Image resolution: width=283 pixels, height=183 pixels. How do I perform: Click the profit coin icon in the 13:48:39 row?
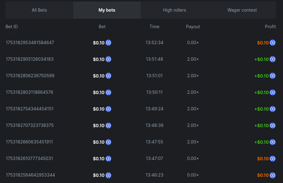[273, 125]
